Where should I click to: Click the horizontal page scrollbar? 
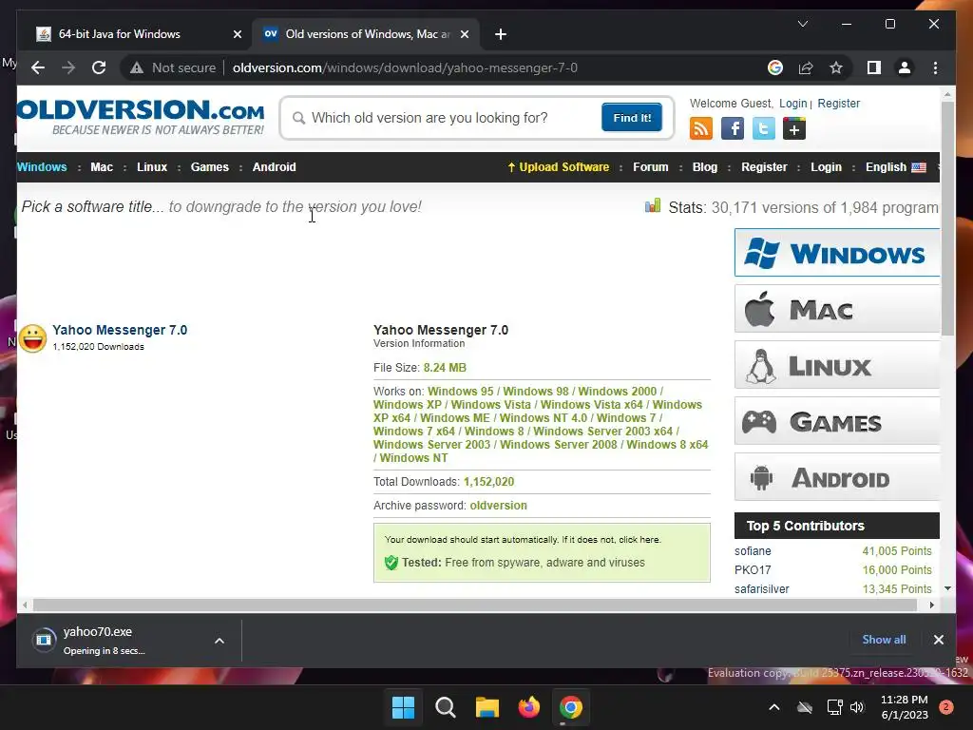point(475,605)
